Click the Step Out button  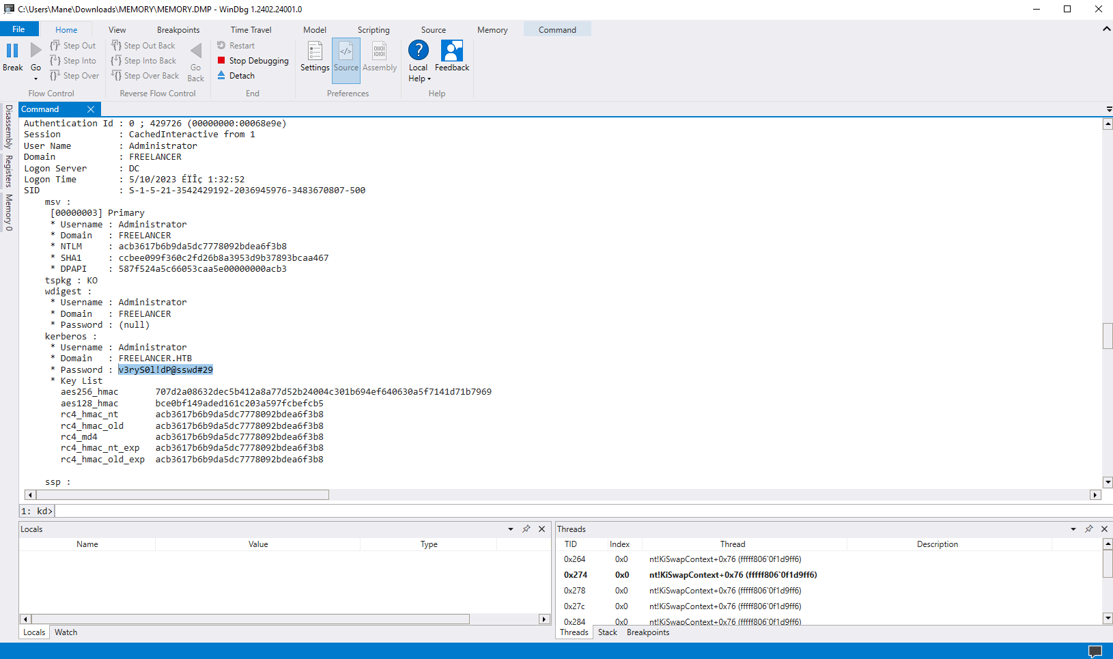[x=73, y=46]
